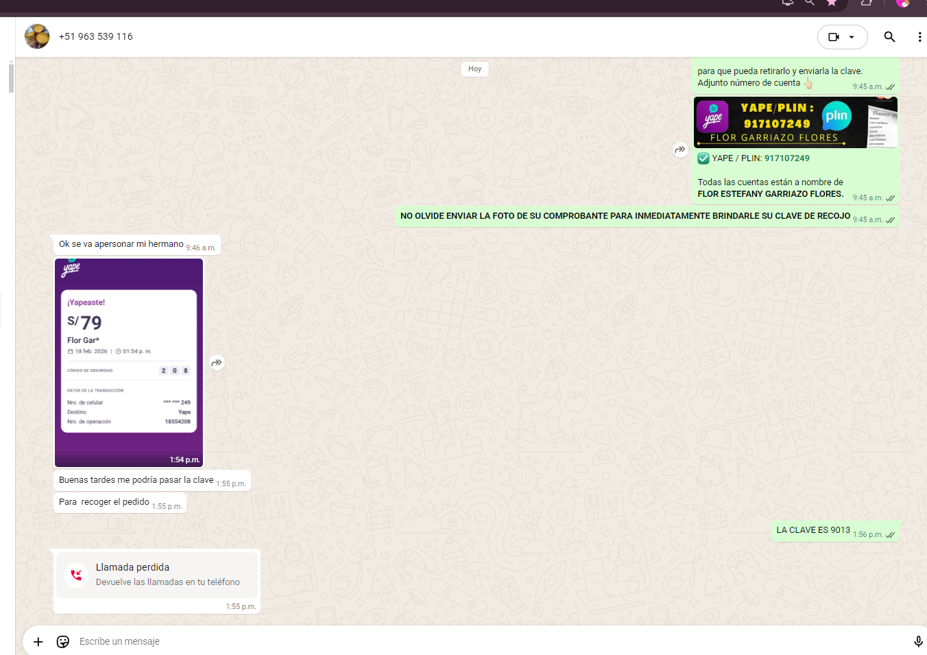
Task: Open the three-dot chat menu
Action: coord(919,37)
